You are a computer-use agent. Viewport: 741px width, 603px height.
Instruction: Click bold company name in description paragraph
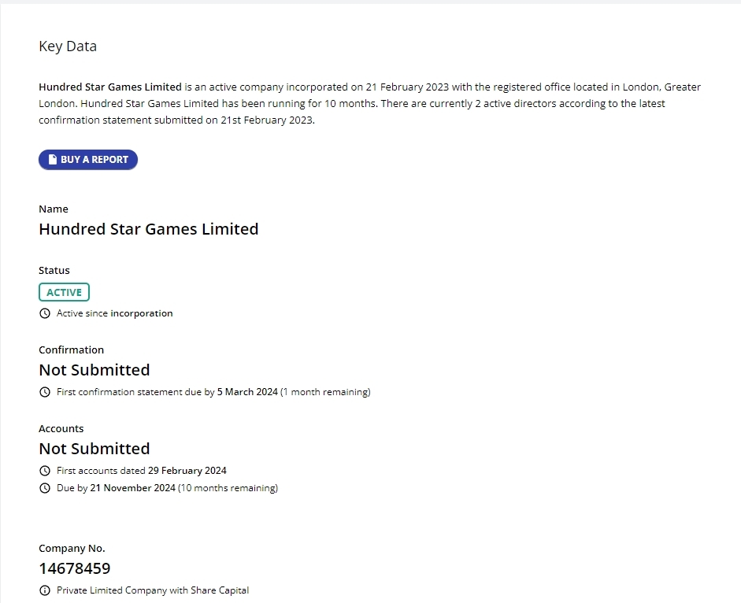pos(110,87)
